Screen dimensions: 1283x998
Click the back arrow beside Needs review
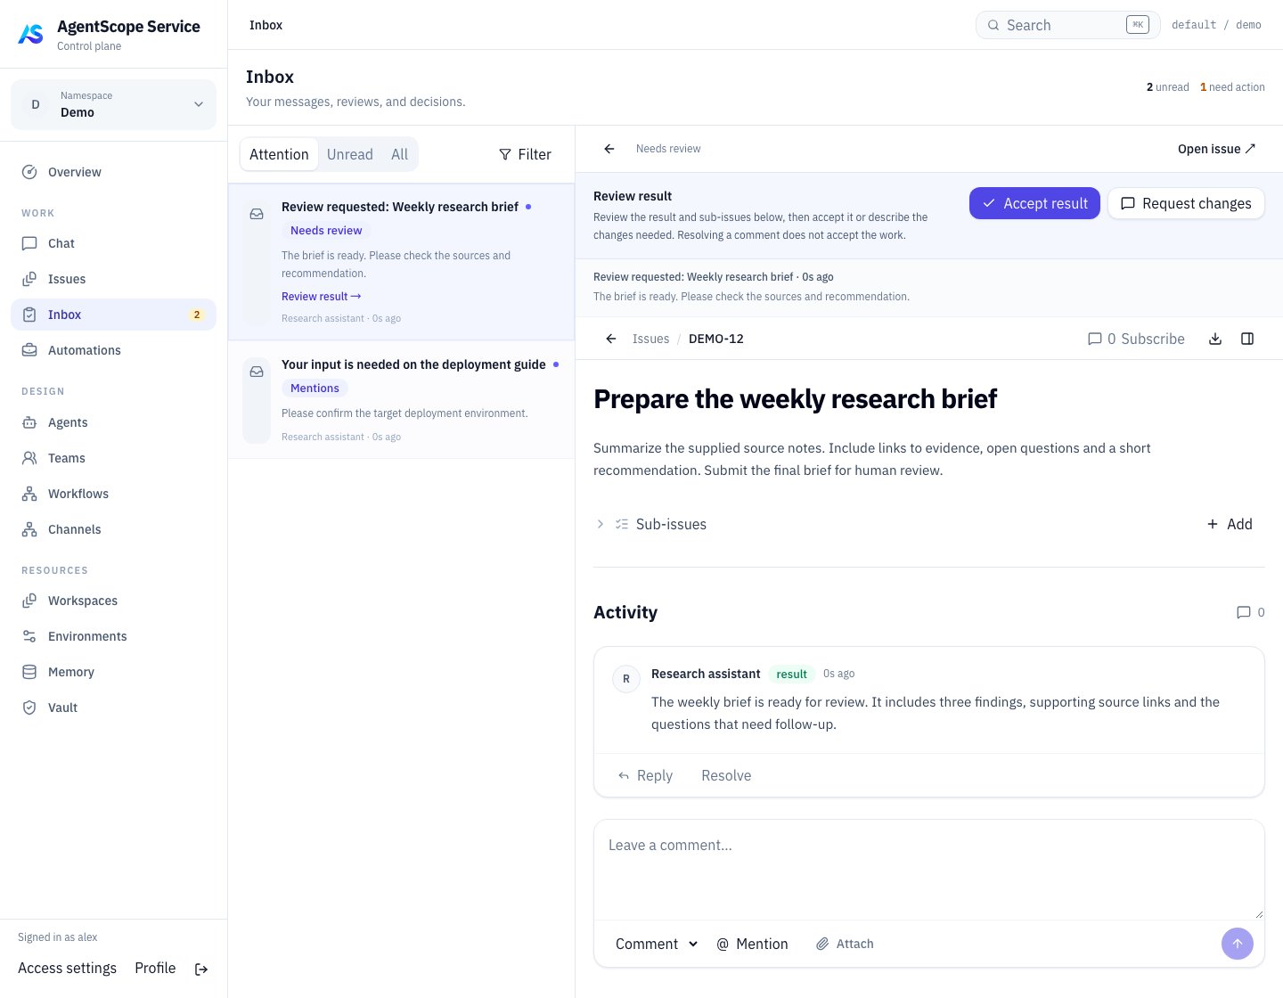click(x=609, y=149)
